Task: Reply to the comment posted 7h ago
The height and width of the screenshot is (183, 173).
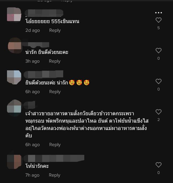Action: tap(55, 175)
